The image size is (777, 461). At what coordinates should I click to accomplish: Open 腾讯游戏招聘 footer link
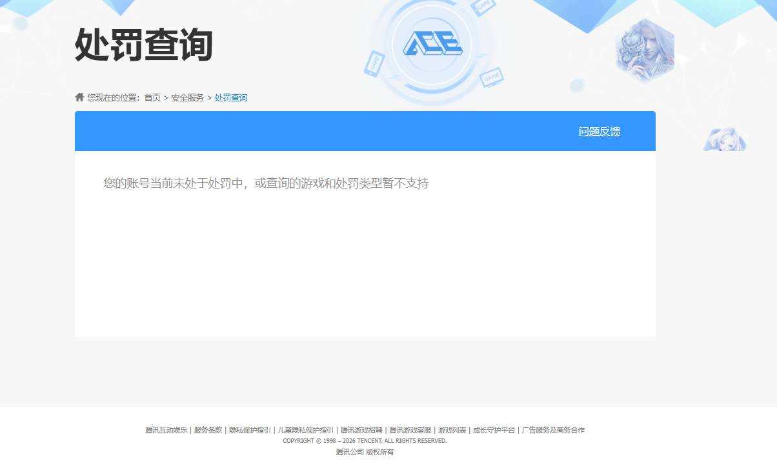[x=361, y=430]
